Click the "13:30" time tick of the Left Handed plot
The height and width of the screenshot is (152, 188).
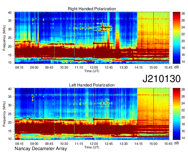(124, 144)
